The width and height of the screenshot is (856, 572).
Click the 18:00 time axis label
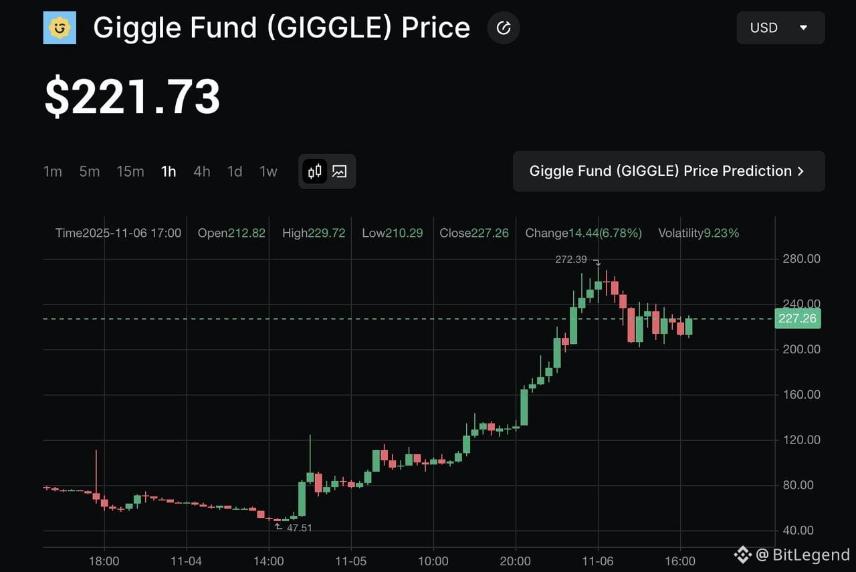(x=104, y=561)
